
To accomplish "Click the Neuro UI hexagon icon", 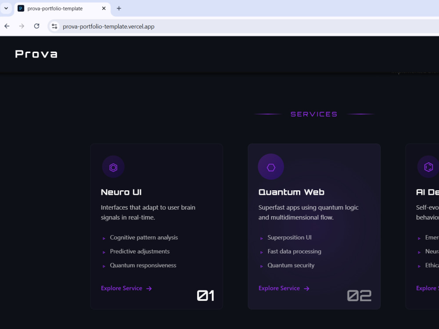I will tap(113, 167).
